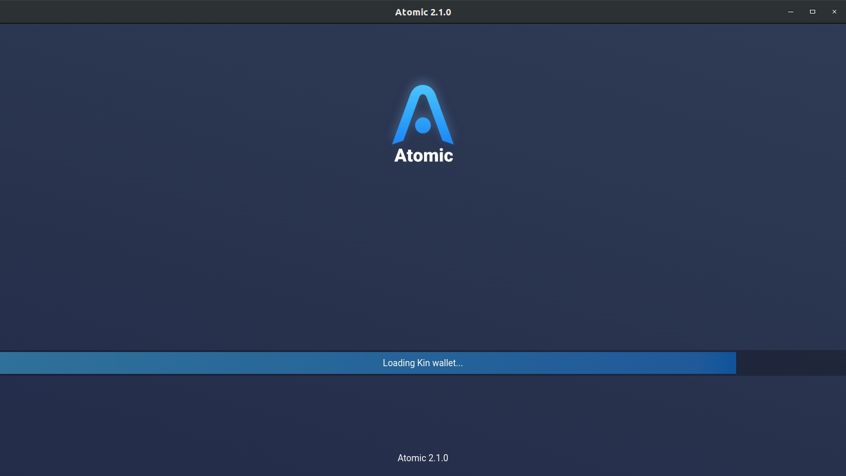Click the 'Atomic 2.1.0' version text at bottom
The image size is (846, 476).
click(423, 458)
